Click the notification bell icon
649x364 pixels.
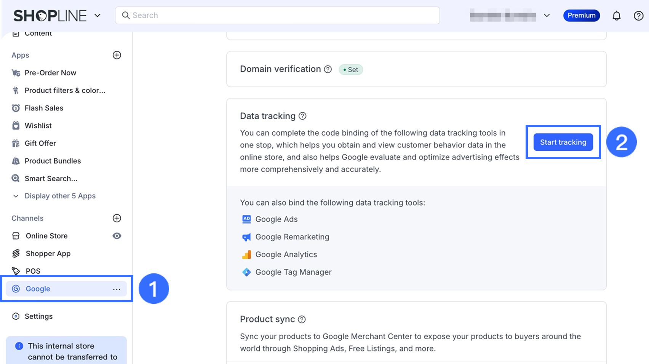[x=616, y=16]
